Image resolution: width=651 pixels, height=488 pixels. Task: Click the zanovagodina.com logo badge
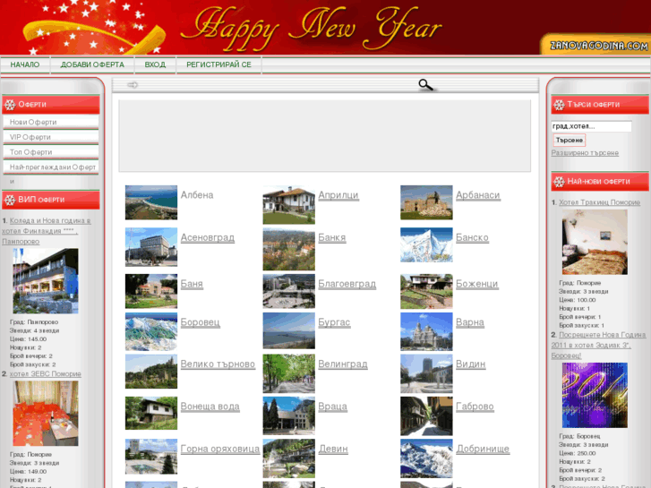(595, 45)
